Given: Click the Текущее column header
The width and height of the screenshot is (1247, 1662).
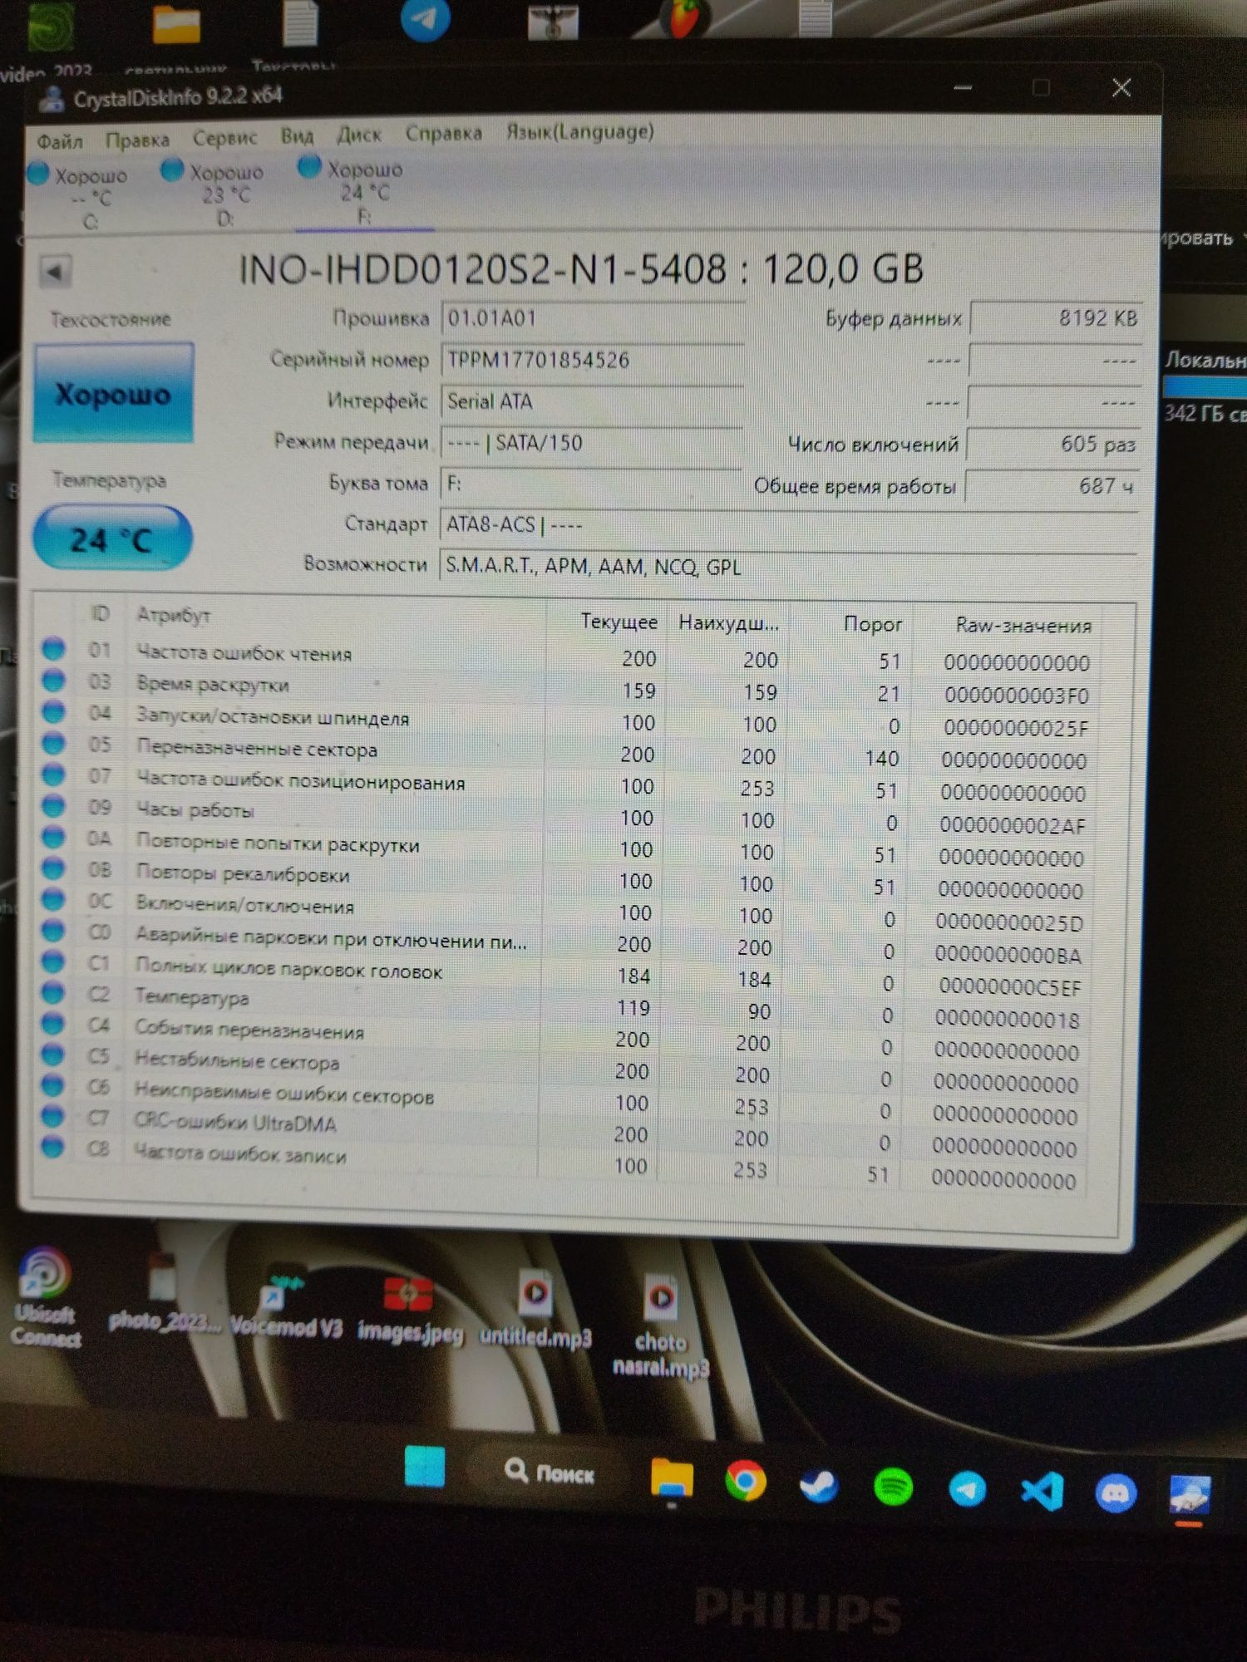Looking at the screenshot, I should coord(619,622).
